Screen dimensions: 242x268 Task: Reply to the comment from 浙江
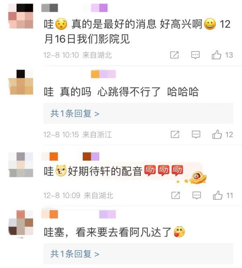196,135
